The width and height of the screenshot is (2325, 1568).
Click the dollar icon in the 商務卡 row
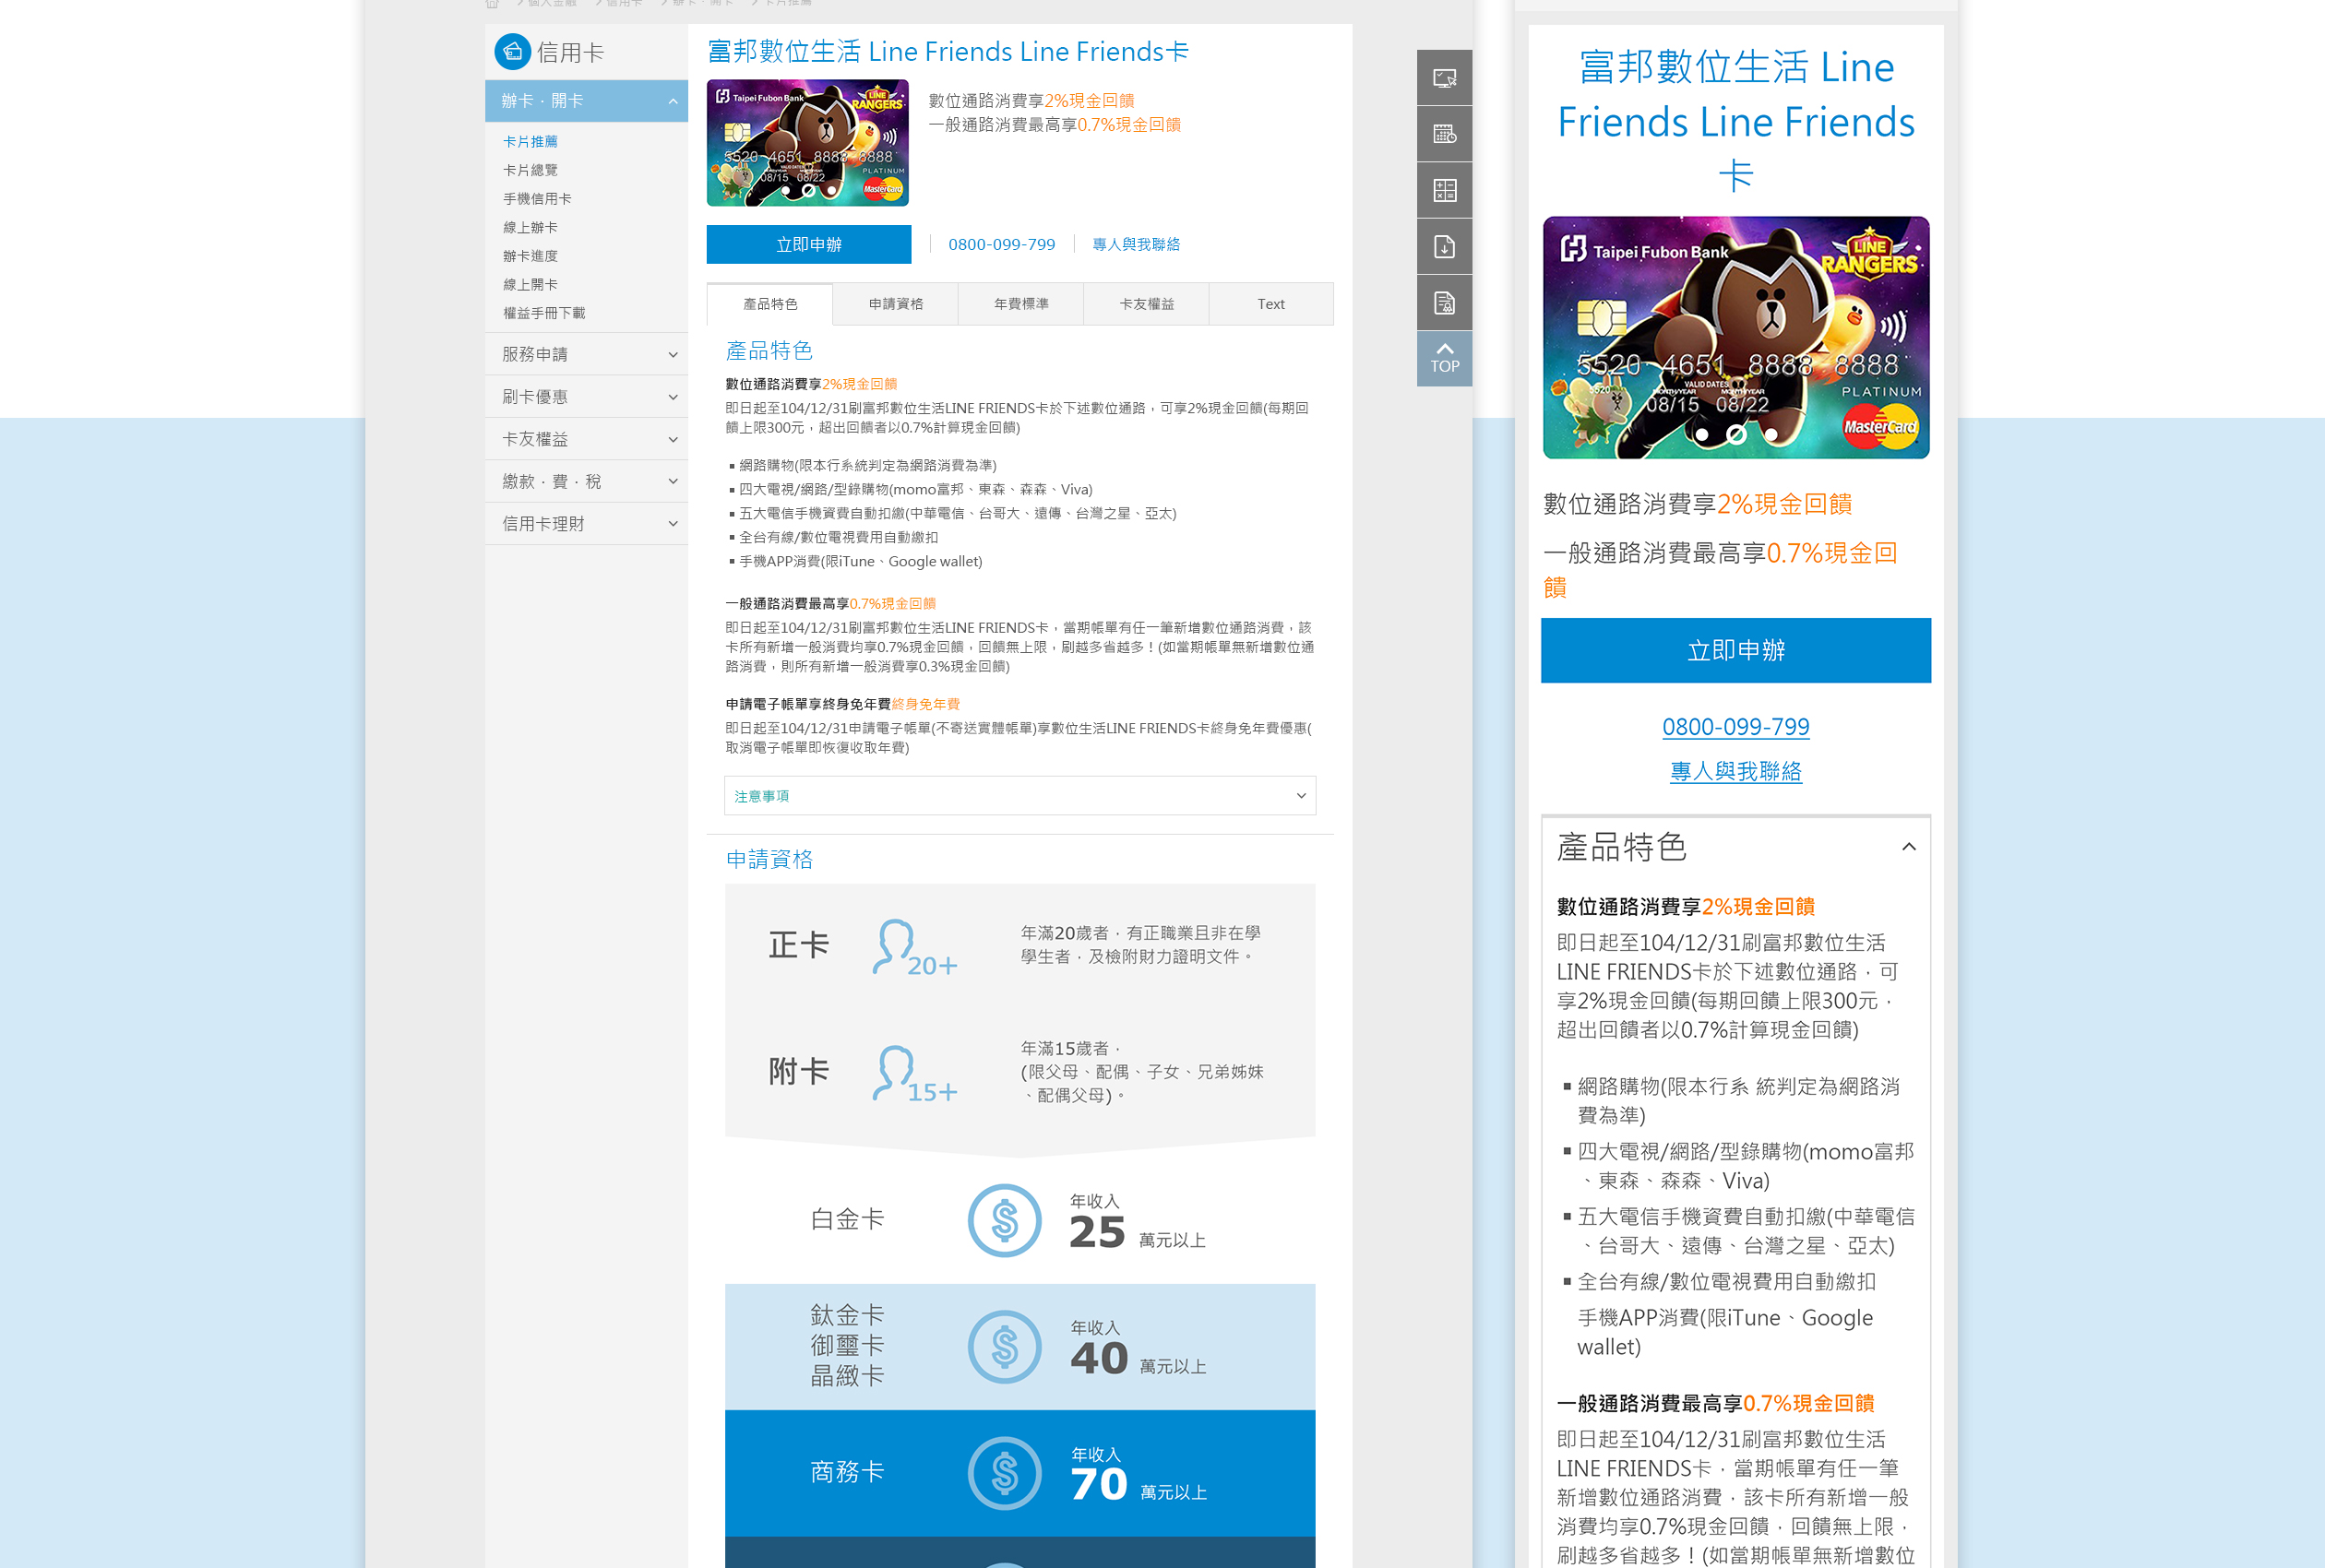(1004, 1473)
